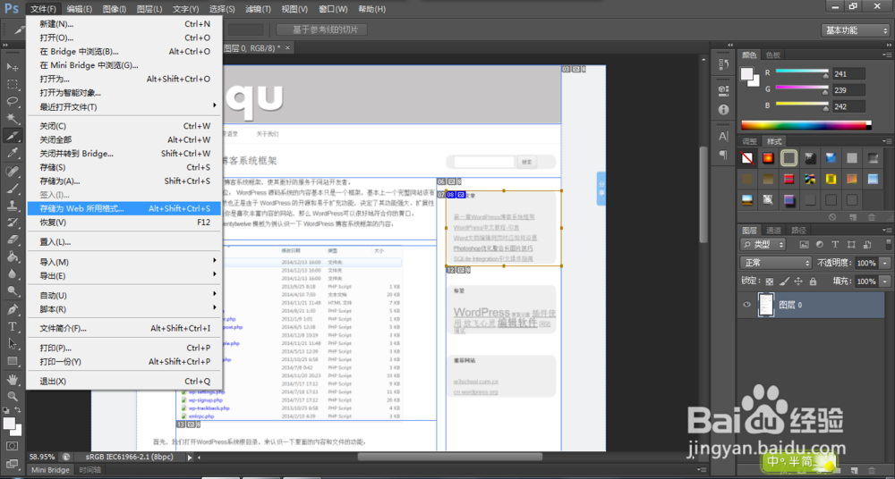Toggle lock image pixels brush icon
Image resolution: width=895 pixels, height=479 pixels.
tap(784, 282)
